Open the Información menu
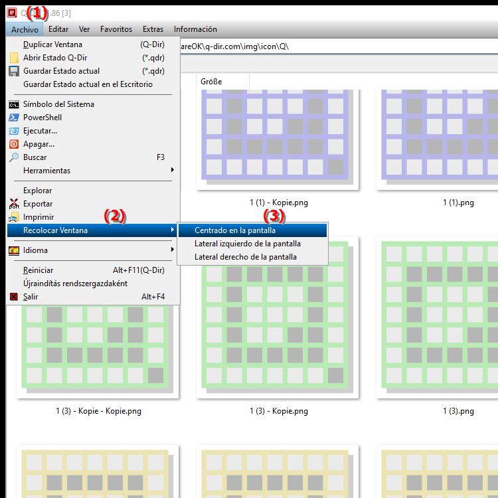This screenshot has width=498, height=498. point(195,29)
